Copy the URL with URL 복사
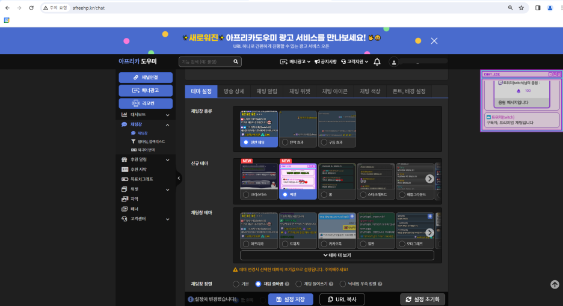The image size is (563, 306). pos(342,299)
